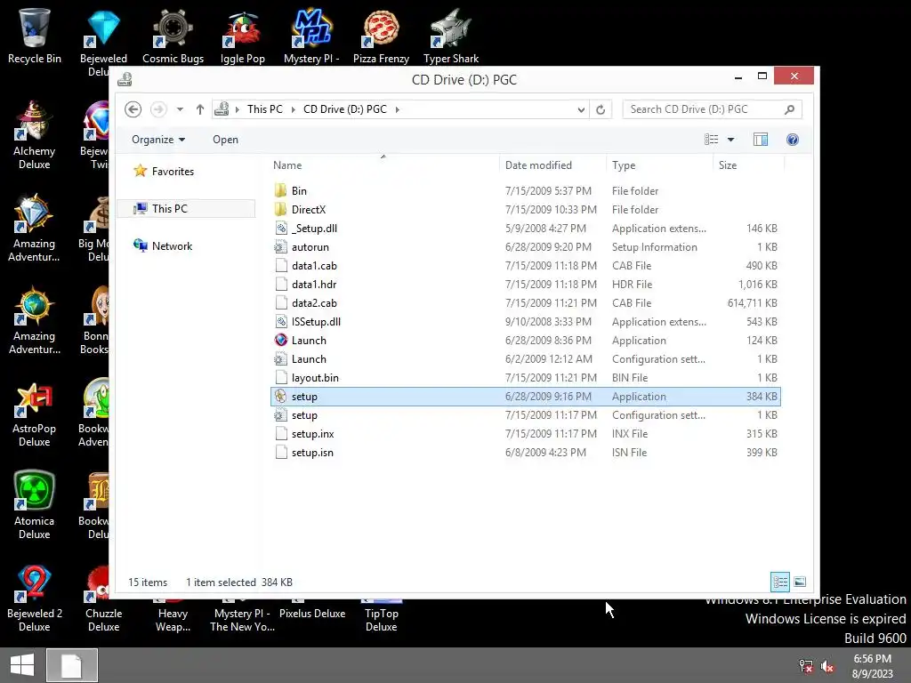
Task: Refresh the CD Drive folder view
Action: coord(601,109)
